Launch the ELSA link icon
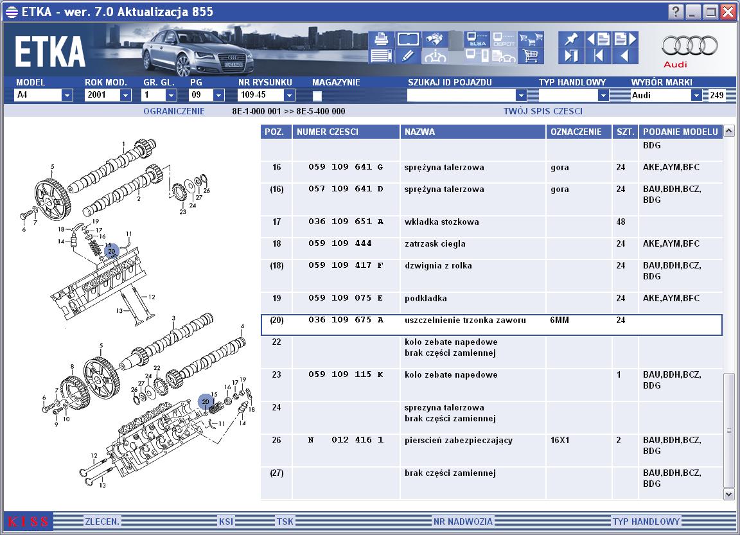 (477, 39)
